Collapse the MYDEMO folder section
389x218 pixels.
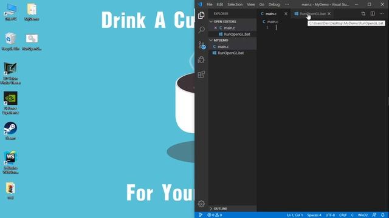232,40
